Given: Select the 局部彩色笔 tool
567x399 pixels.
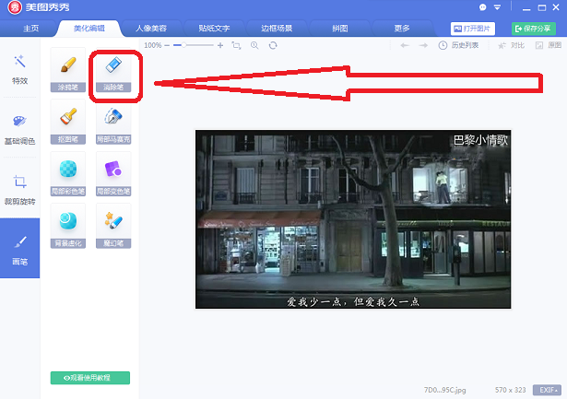Looking at the screenshot, I should click(x=68, y=174).
